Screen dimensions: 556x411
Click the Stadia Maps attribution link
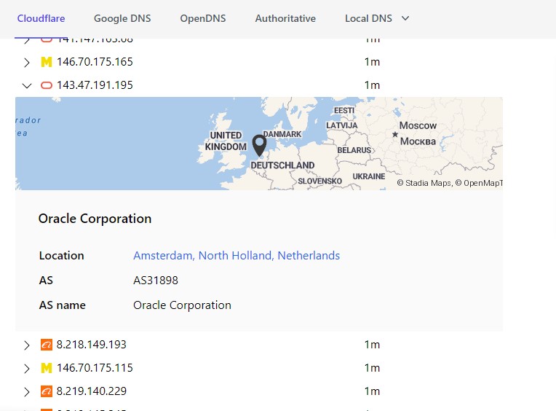point(428,183)
